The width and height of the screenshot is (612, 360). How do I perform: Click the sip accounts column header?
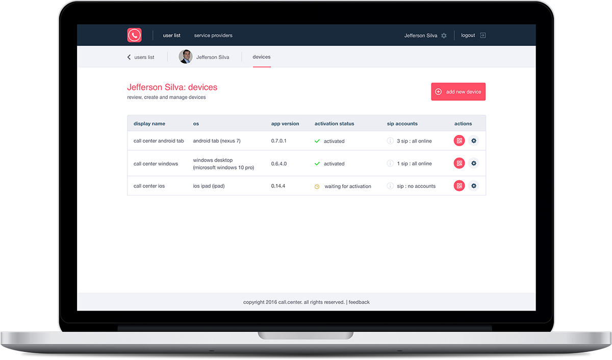click(x=402, y=124)
